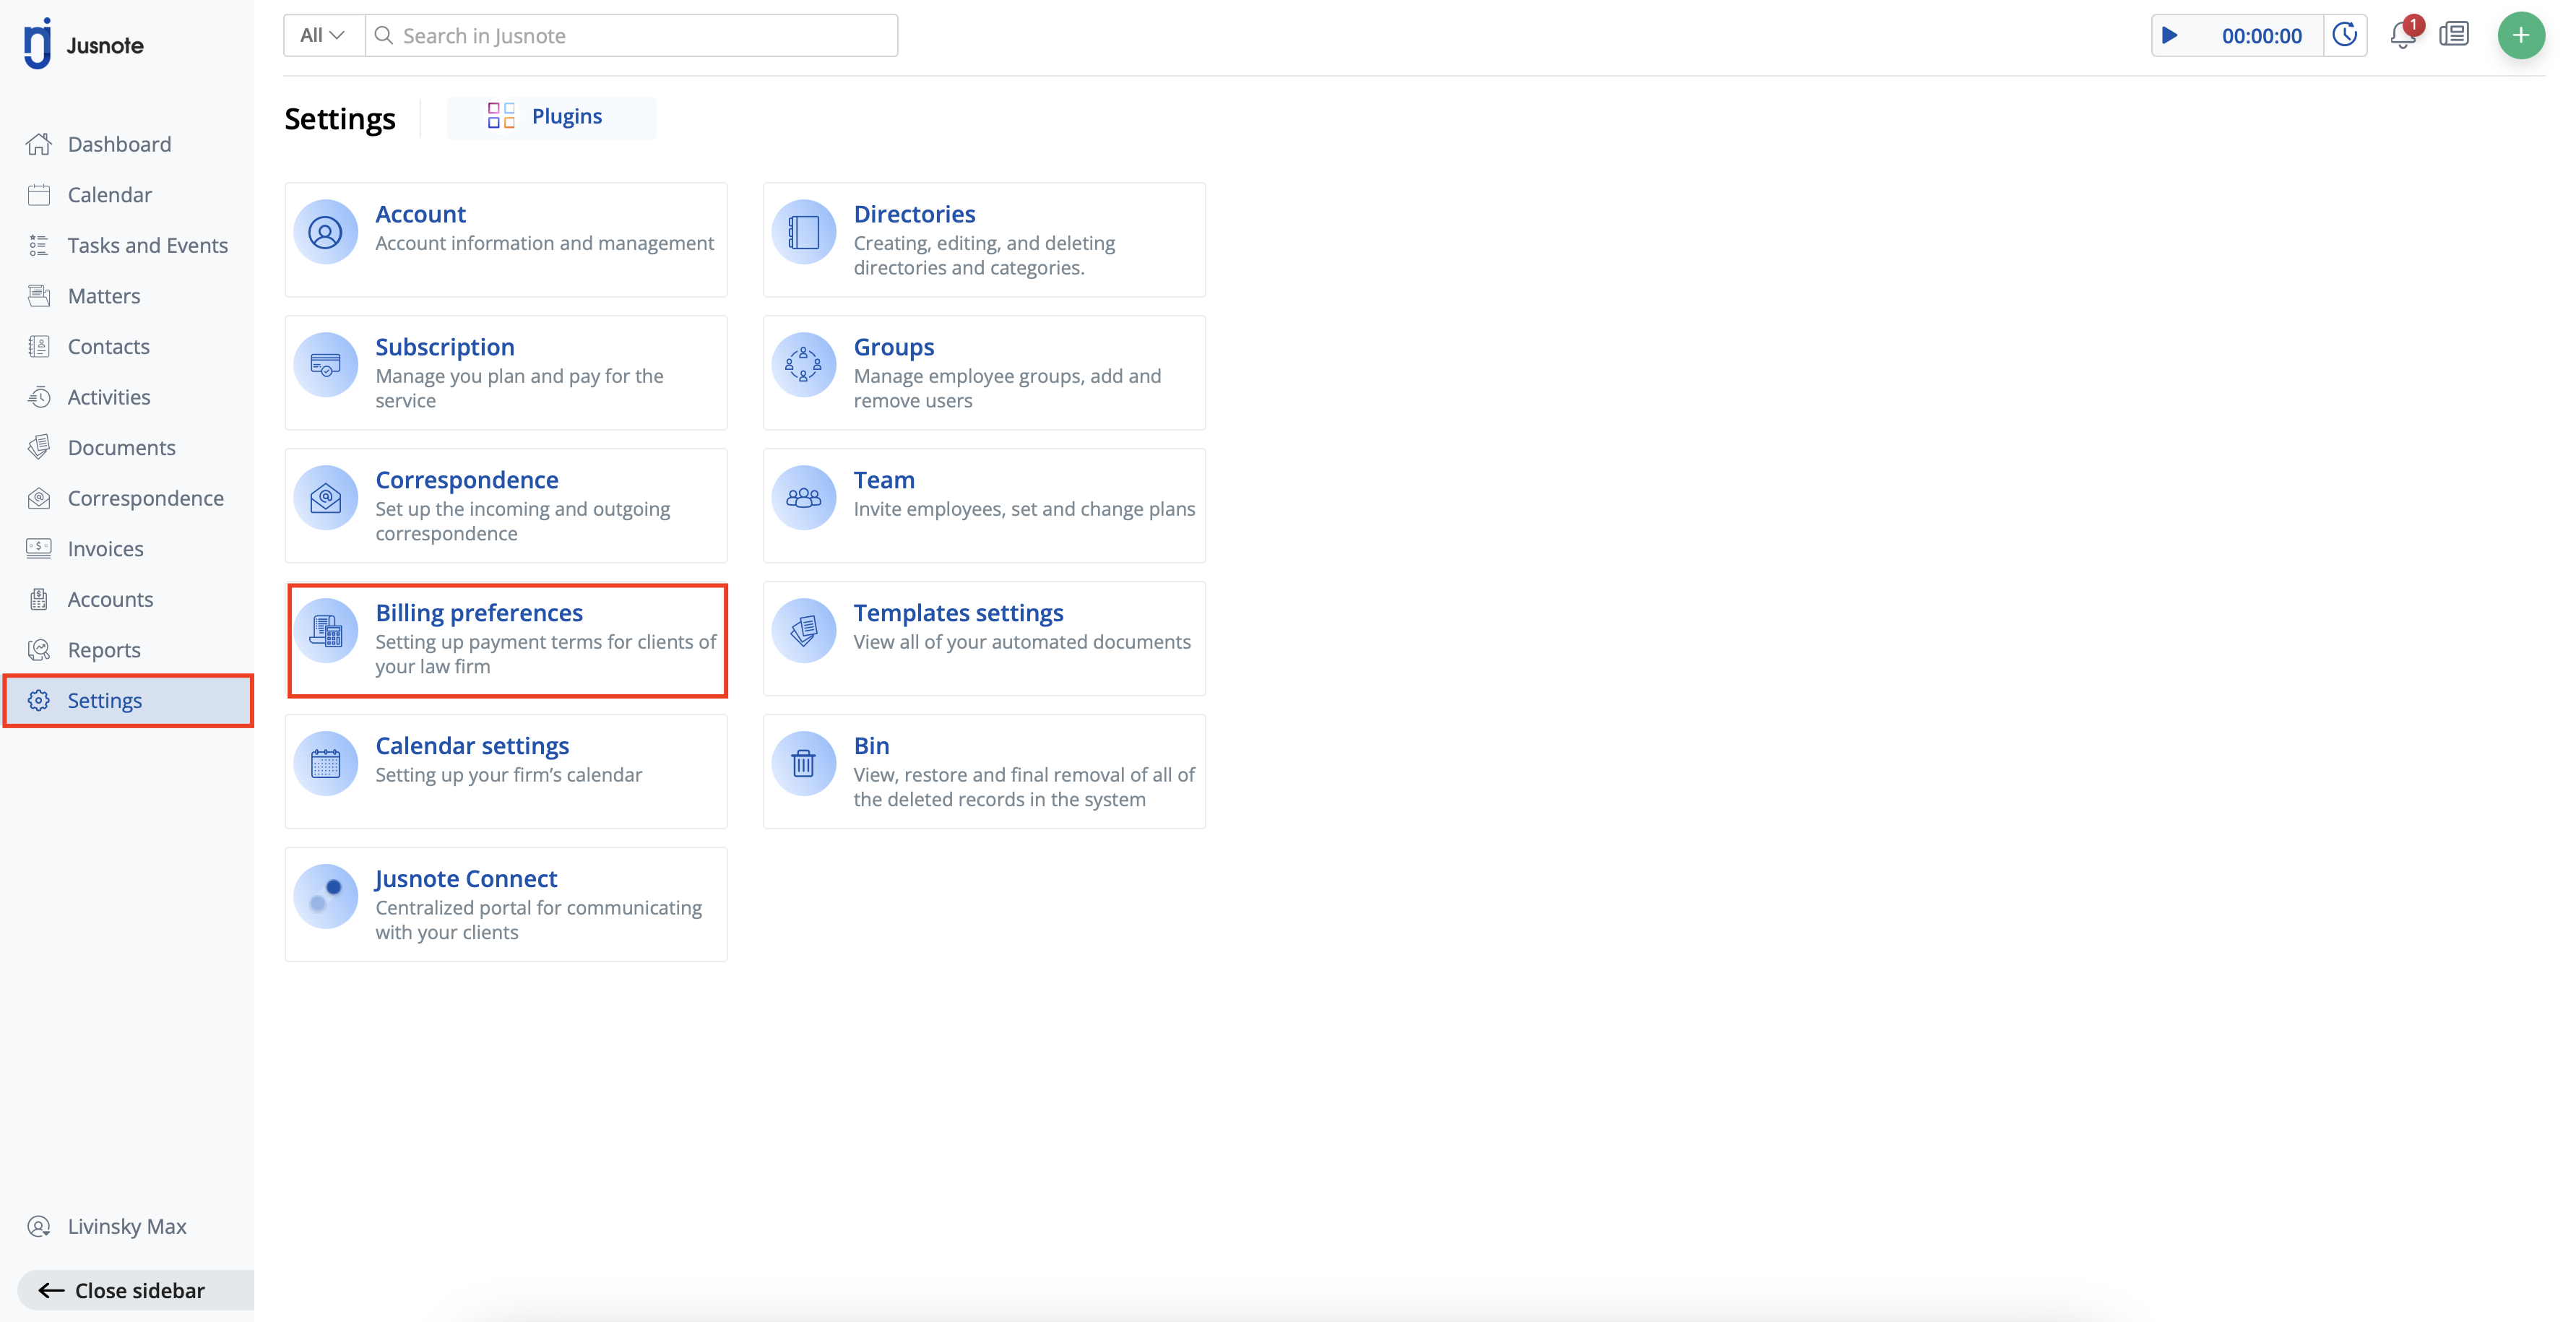Open the Subscription settings link
The image size is (2576, 1322).
pyautogui.click(x=445, y=346)
